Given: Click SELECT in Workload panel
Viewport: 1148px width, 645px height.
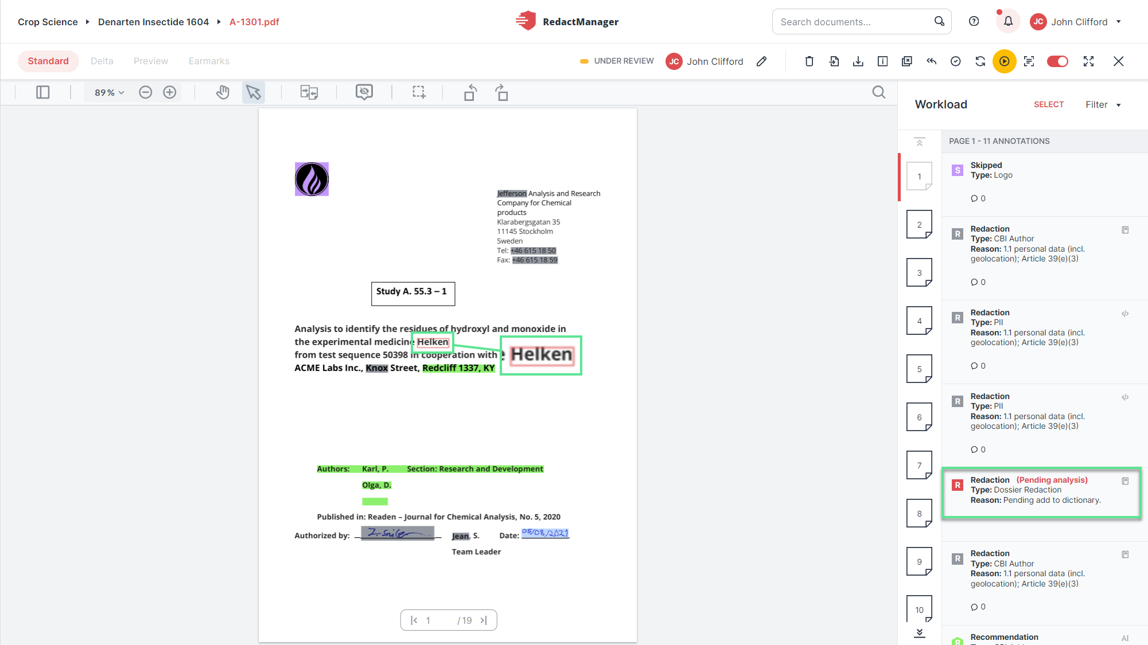Looking at the screenshot, I should pos(1049,104).
